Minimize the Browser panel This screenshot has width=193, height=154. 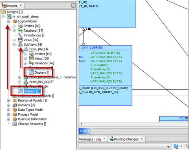(73, 6)
